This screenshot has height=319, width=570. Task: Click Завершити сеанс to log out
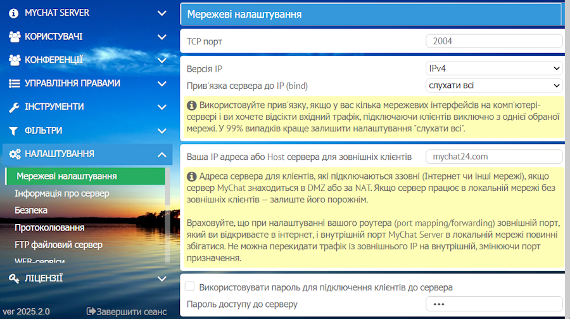(x=127, y=311)
